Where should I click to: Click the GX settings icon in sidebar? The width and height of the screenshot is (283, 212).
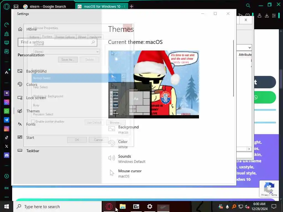pyautogui.click(x=7, y=188)
